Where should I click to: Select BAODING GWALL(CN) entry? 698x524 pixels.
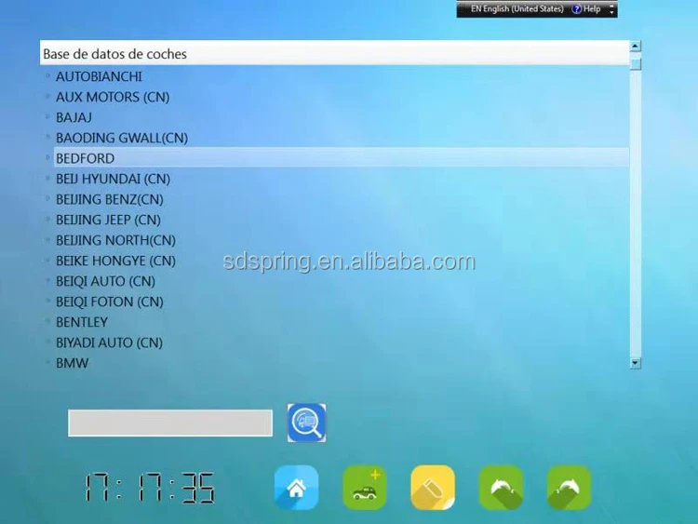click(x=122, y=138)
